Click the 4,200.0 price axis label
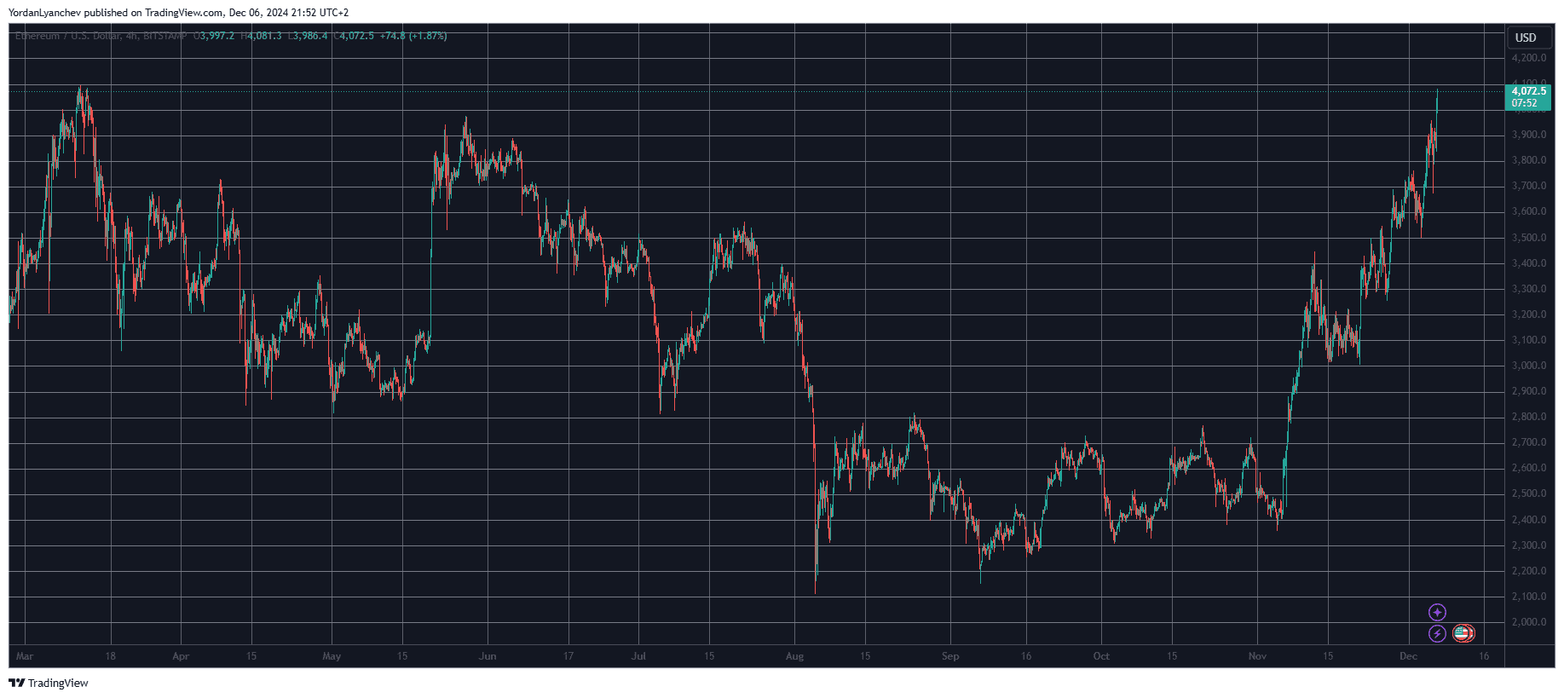Viewport: 1564px width, 698px height. pos(1529,58)
